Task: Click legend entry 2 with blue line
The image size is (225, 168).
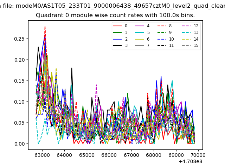Action: [x=121, y=39]
